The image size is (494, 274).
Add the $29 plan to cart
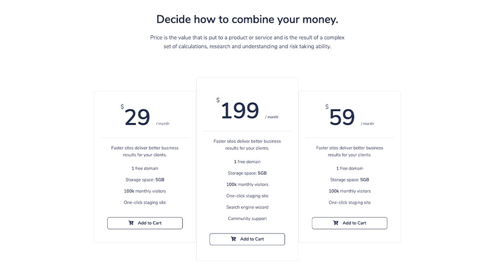coord(145,223)
